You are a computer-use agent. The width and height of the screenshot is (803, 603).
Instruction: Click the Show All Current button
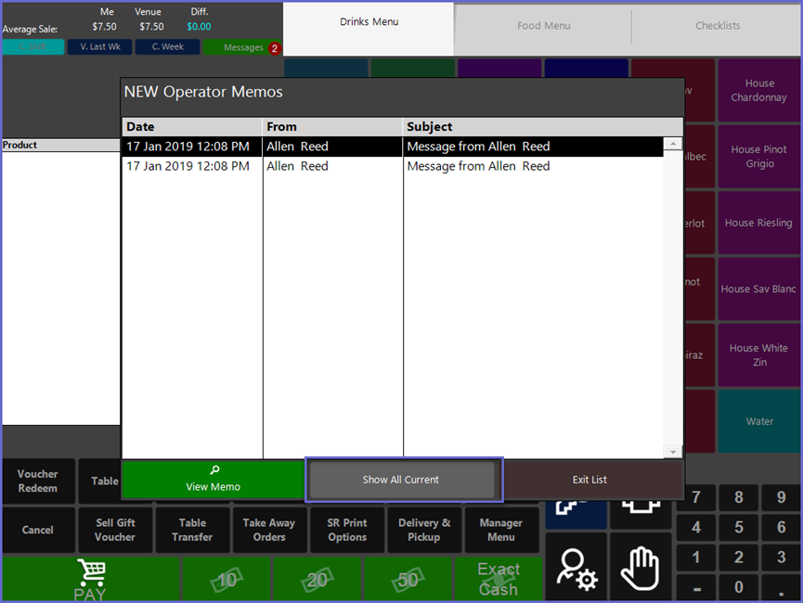click(x=401, y=480)
